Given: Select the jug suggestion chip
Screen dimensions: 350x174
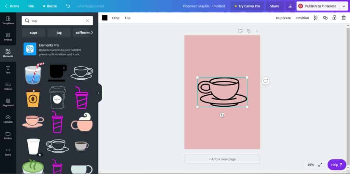Looking at the screenshot, I should [59, 32].
